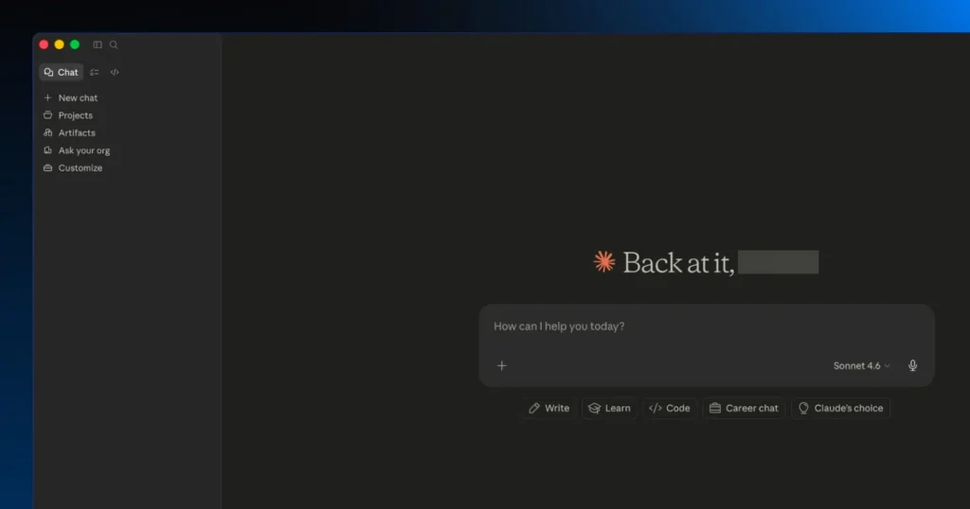
Task: Open the Sonnet 4.6 model dropdown
Action: [x=861, y=366]
